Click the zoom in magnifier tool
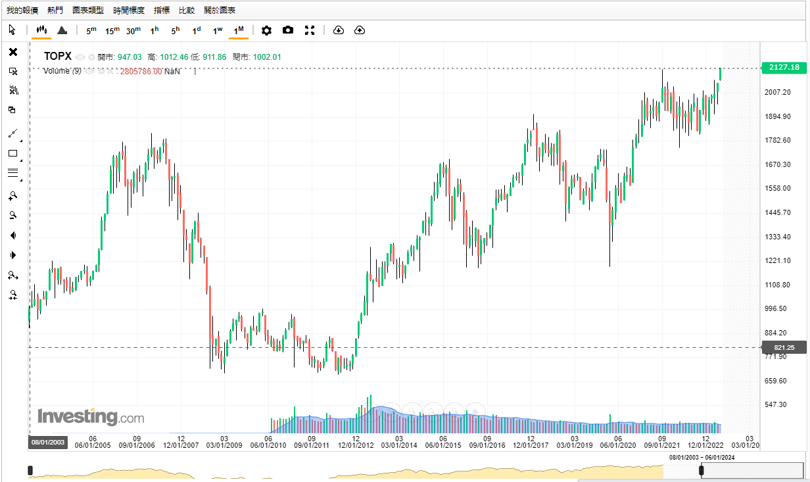 (x=12, y=195)
